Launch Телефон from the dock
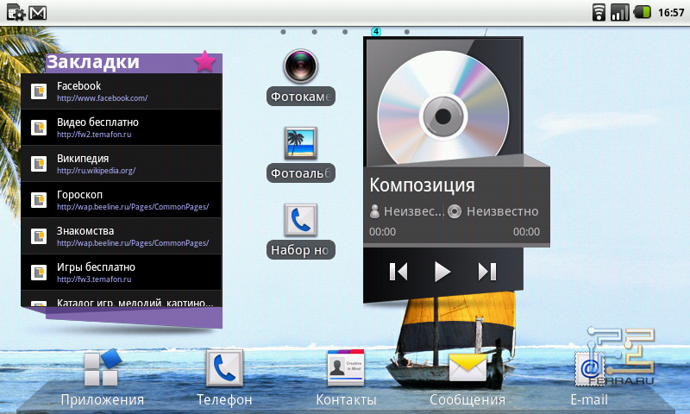Image resolution: width=690 pixels, height=414 pixels. [224, 371]
